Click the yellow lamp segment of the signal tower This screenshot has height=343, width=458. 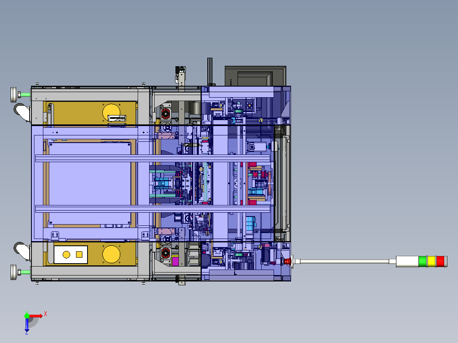click(431, 261)
